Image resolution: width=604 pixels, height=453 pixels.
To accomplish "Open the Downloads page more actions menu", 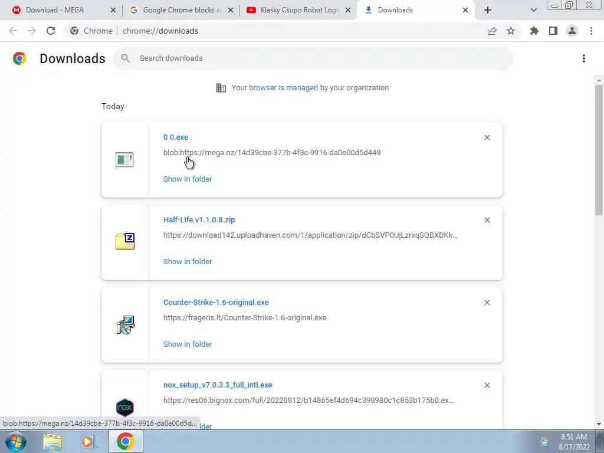I will [584, 58].
